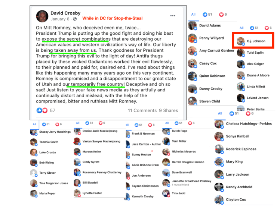
Task: Click the red heart reaction icon under post
Action: [45, 110]
